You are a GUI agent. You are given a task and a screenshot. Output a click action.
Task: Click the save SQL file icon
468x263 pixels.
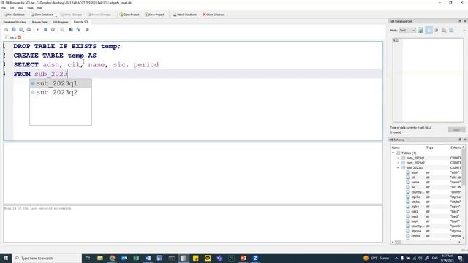(x=21, y=30)
